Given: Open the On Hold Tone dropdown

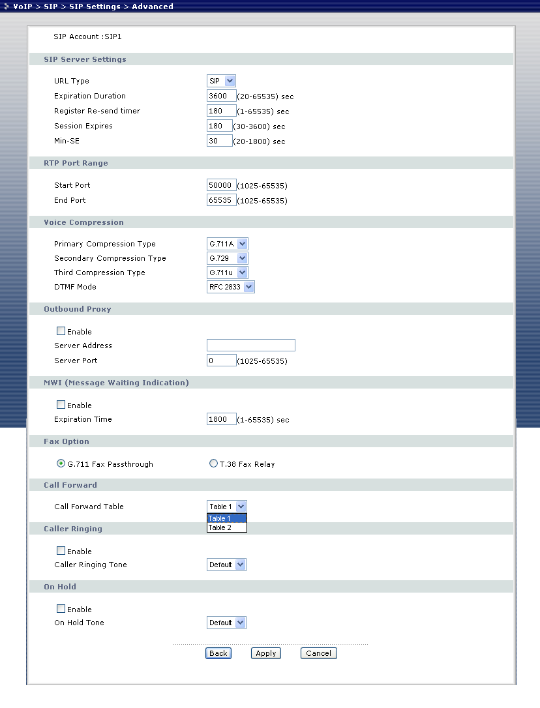Looking at the screenshot, I should click(226, 623).
